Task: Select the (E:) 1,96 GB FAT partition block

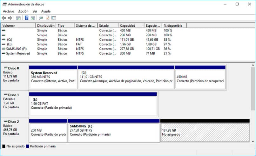Action: click(x=93, y=104)
